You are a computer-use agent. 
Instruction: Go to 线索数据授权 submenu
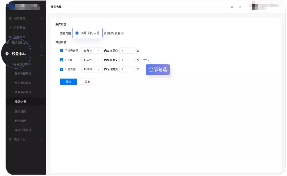point(22,64)
